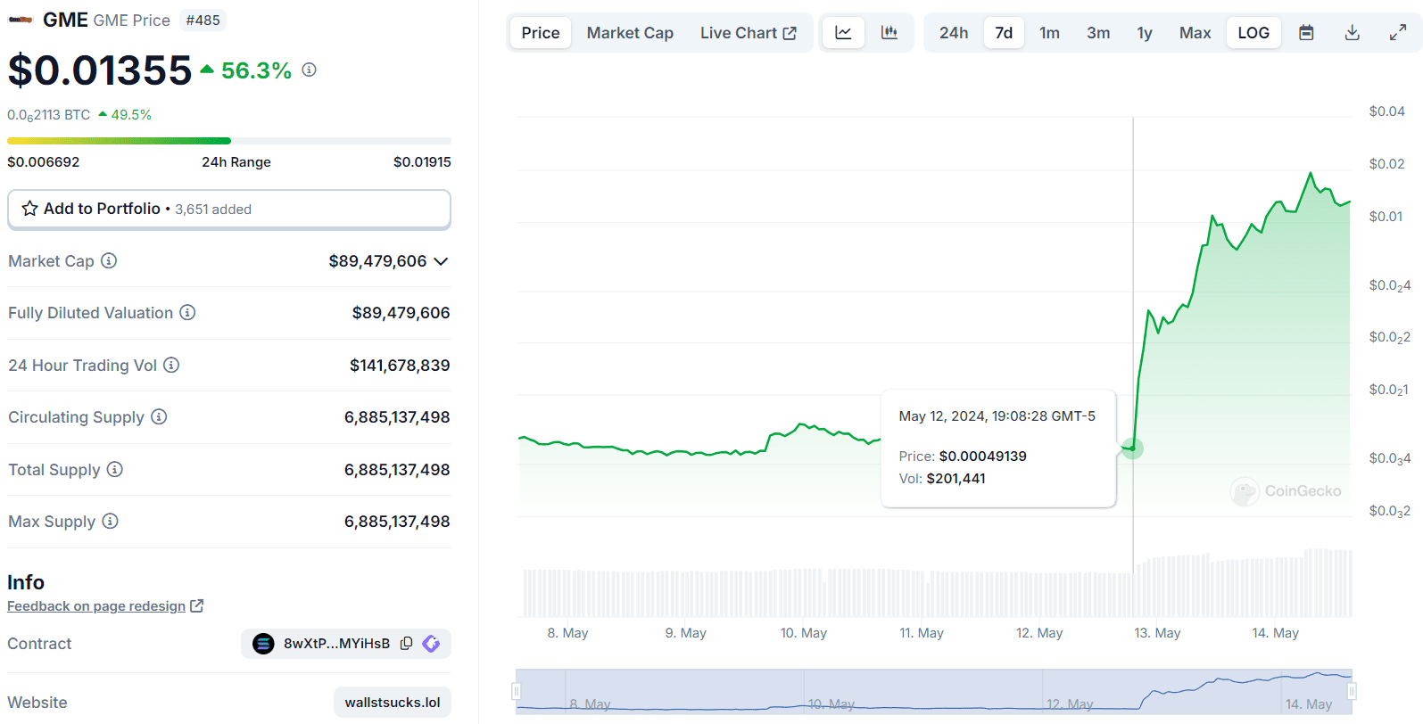Click the 24h high $0.01915
1423x724 pixels.
[422, 162]
